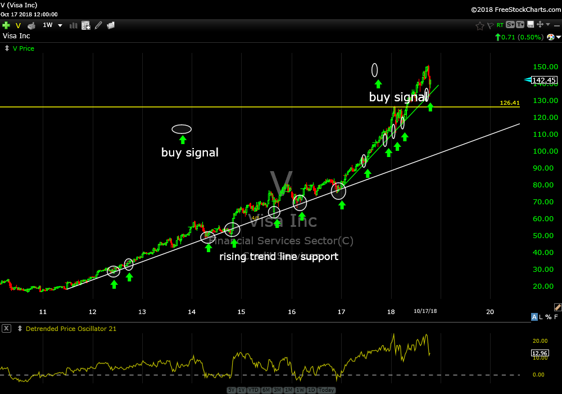Click the star favorite icon
Screen dimensions: 562x394
tap(479, 25)
